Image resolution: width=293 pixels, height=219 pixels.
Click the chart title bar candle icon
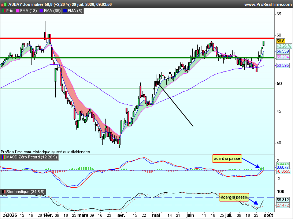click(4, 4)
